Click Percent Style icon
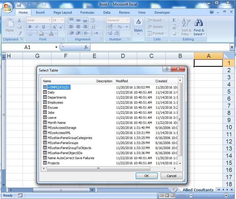The image size is (236, 199). (x=120, y=27)
